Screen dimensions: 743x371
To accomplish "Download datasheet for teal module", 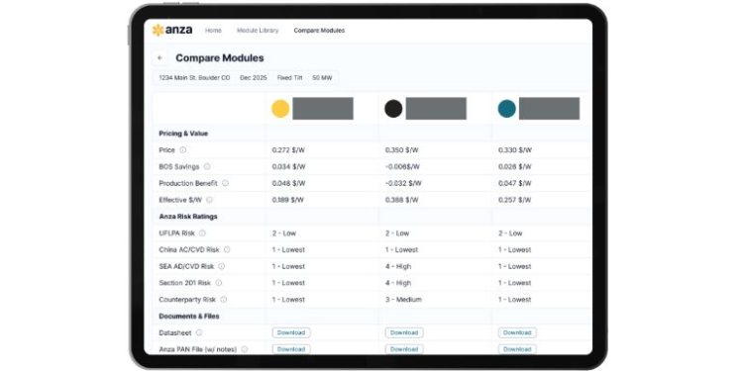I will [517, 332].
